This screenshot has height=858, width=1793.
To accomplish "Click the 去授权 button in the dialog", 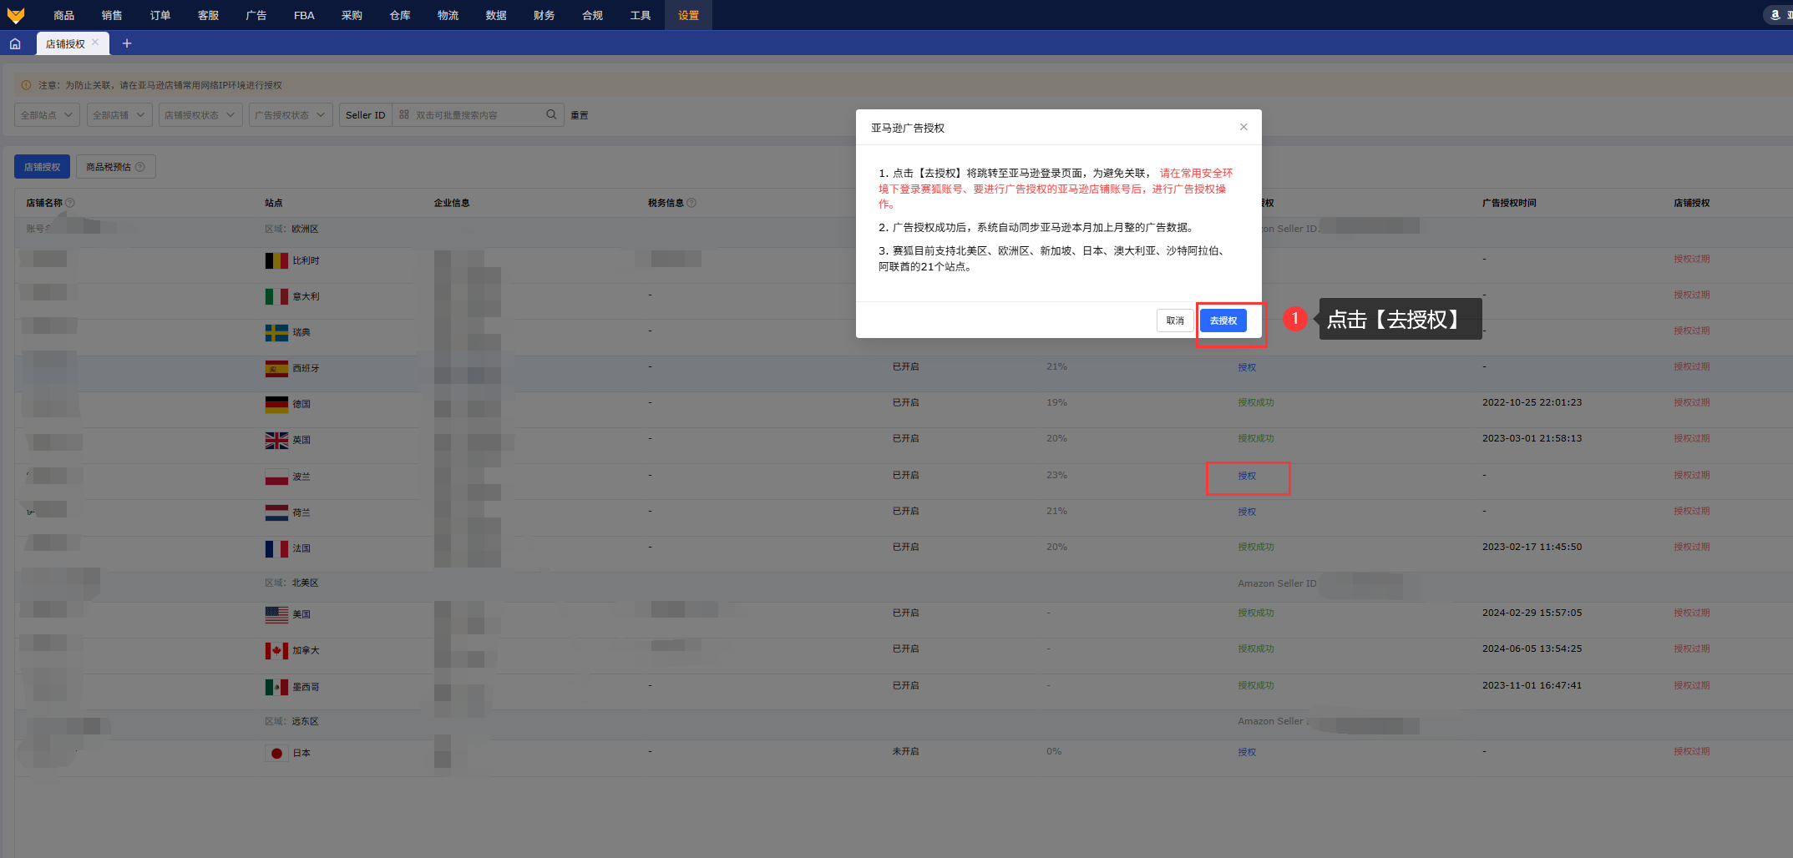I will [x=1223, y=320].
